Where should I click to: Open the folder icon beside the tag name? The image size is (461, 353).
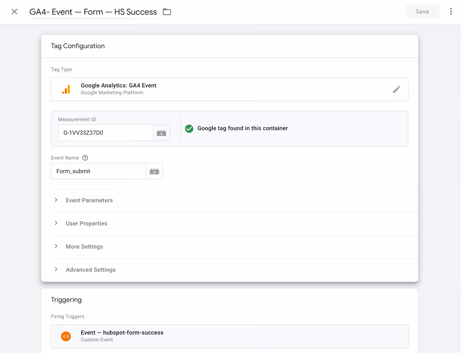167,12
